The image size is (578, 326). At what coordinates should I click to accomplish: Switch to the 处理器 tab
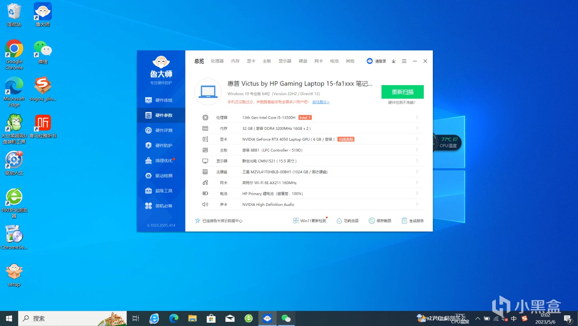[x=217, y=61]
